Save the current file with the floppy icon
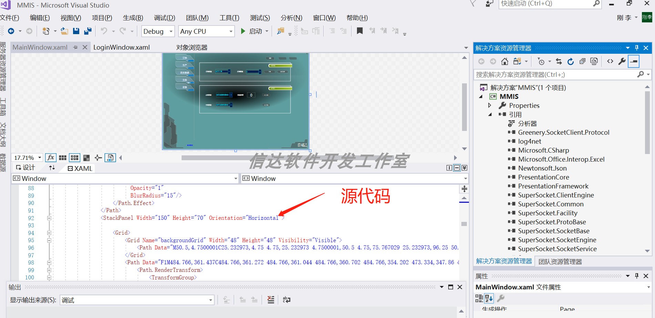The image size is (655, 318). pos(76,31)
